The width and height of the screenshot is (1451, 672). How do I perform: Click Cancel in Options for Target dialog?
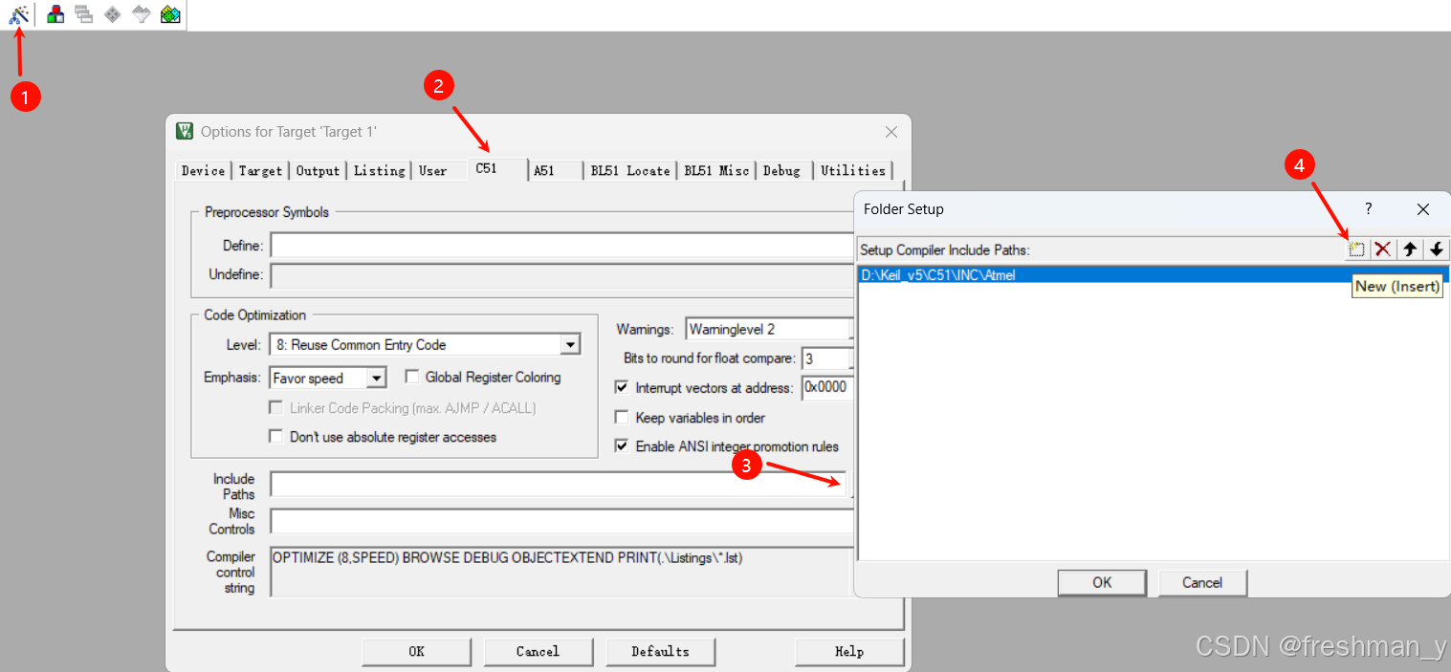(538, 651)
